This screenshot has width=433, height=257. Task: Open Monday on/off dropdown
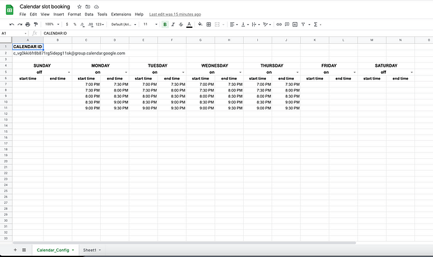(x=126, y=72)
